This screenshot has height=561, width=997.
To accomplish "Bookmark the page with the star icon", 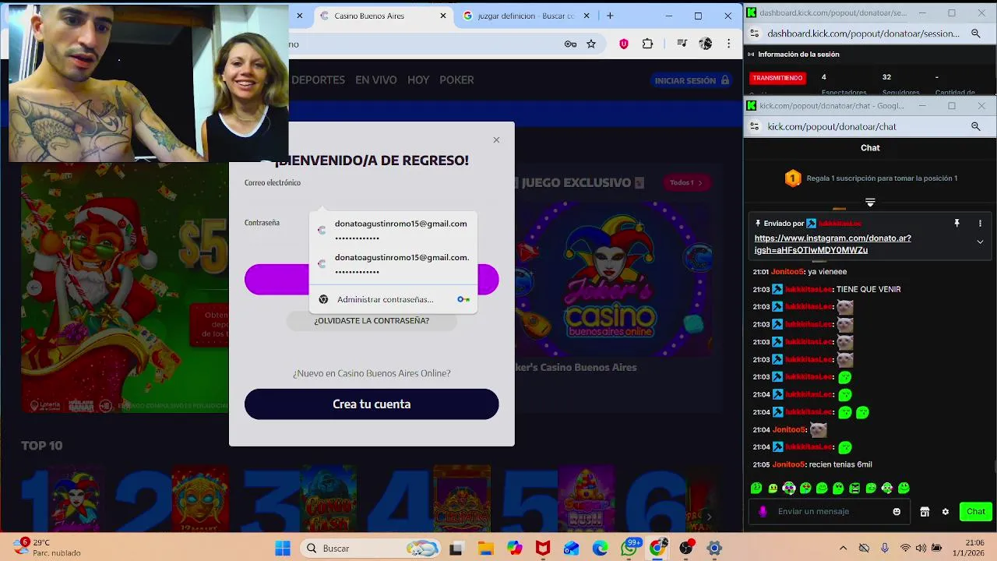I will (591, 44).
